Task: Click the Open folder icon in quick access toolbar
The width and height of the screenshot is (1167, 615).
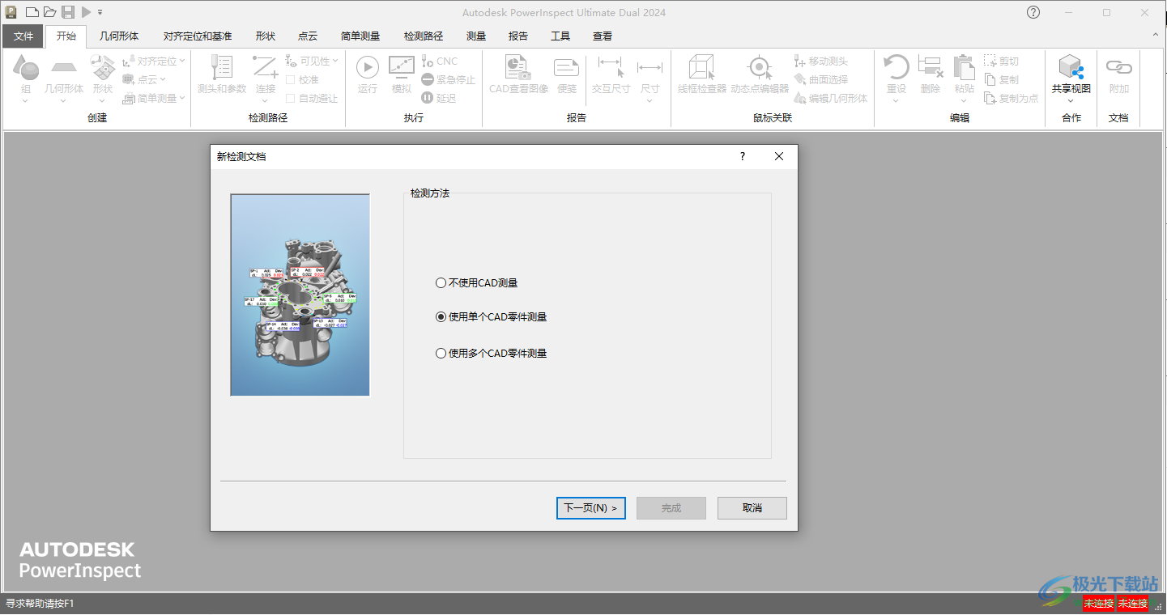Action: [x=49, y=12]
